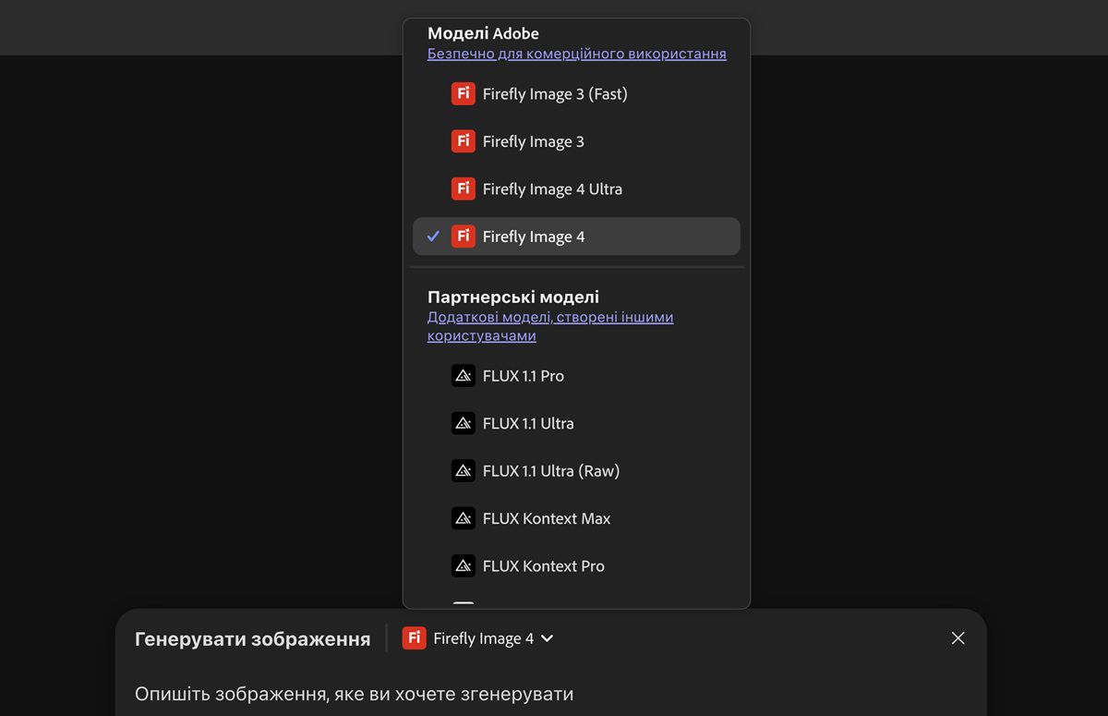Pick FLUX 1.1 Ultra from the list
1108x716 pixels.
point(528,424)
